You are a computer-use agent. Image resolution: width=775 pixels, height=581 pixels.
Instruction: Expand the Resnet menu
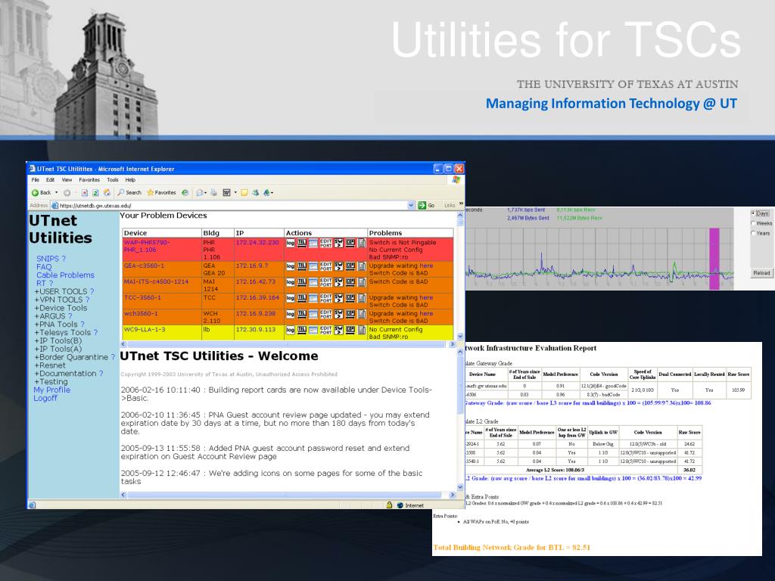click(x=50, y=365)
